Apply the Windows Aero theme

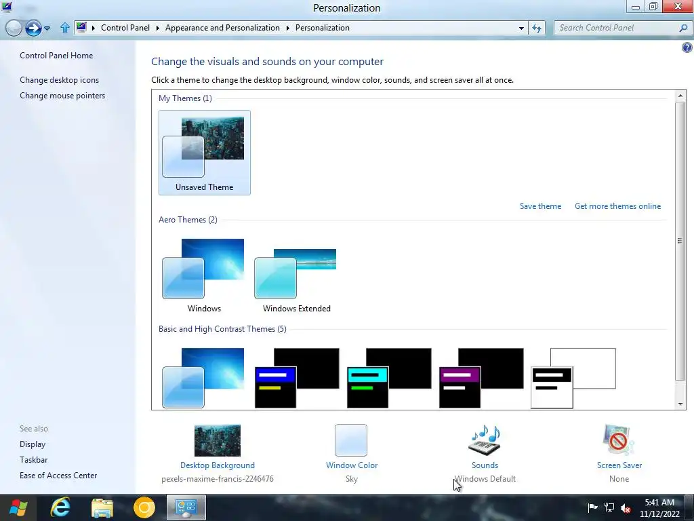[x=204, y=275]
